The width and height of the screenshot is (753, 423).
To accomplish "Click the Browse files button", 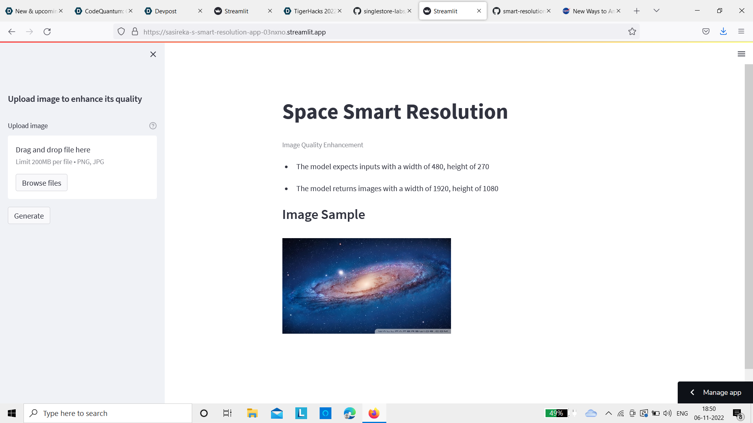I will 41,183.
